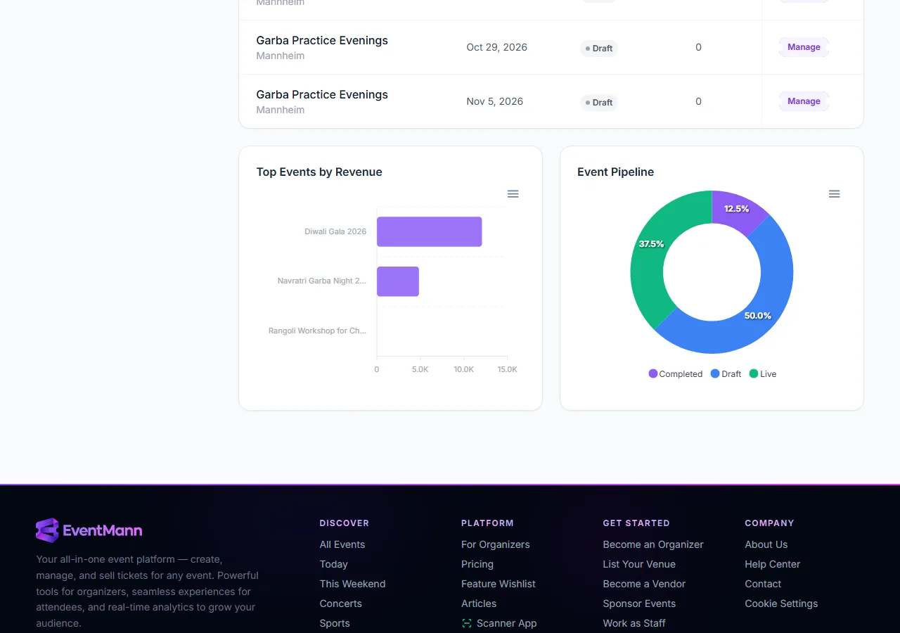Viewport: 900px width, 633px height.
Task: Click Become an Organizer
Action: 653,544
